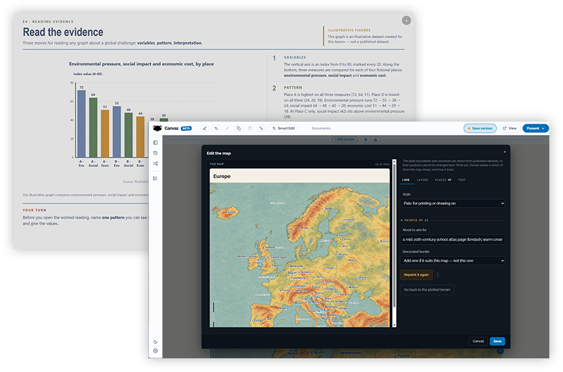Click the bar labeled 72 in chart
This screenshot has height=372, width=563.
coord(81,124)
